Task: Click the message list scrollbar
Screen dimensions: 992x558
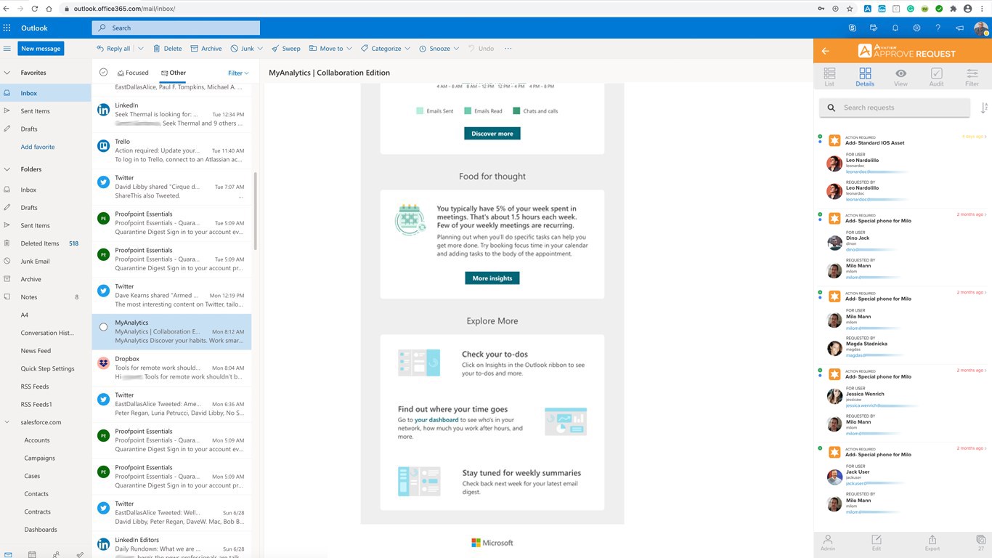Action: click(255, 211)
